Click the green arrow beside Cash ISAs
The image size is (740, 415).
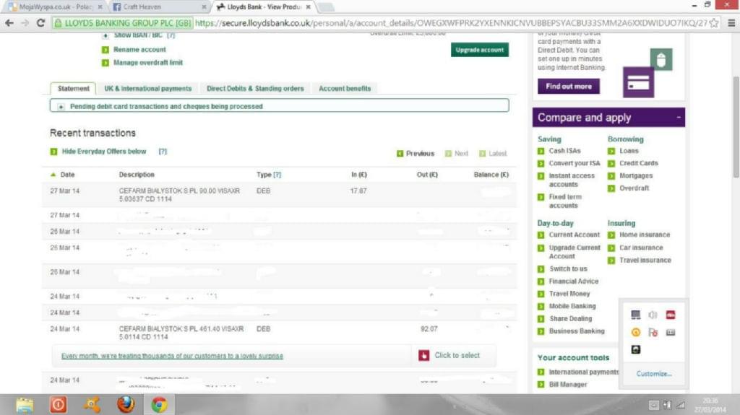click(541, 151)
